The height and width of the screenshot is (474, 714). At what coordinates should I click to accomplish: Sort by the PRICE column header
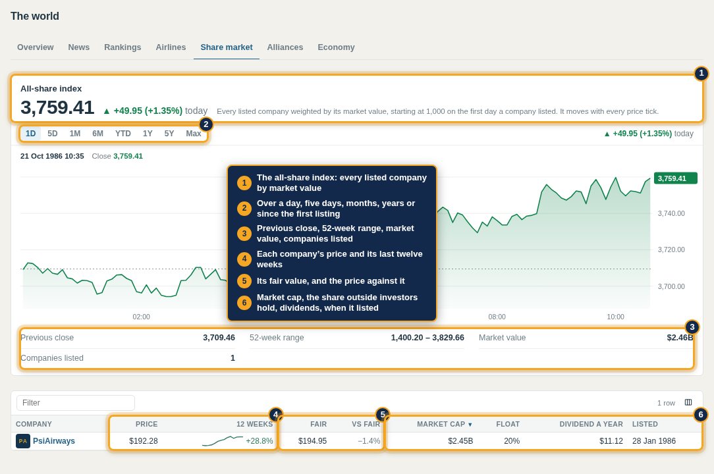(x=147, y=424)
